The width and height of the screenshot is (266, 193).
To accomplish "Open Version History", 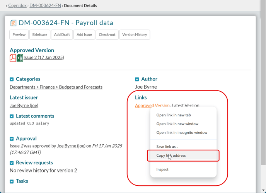I will pos(135,35).
